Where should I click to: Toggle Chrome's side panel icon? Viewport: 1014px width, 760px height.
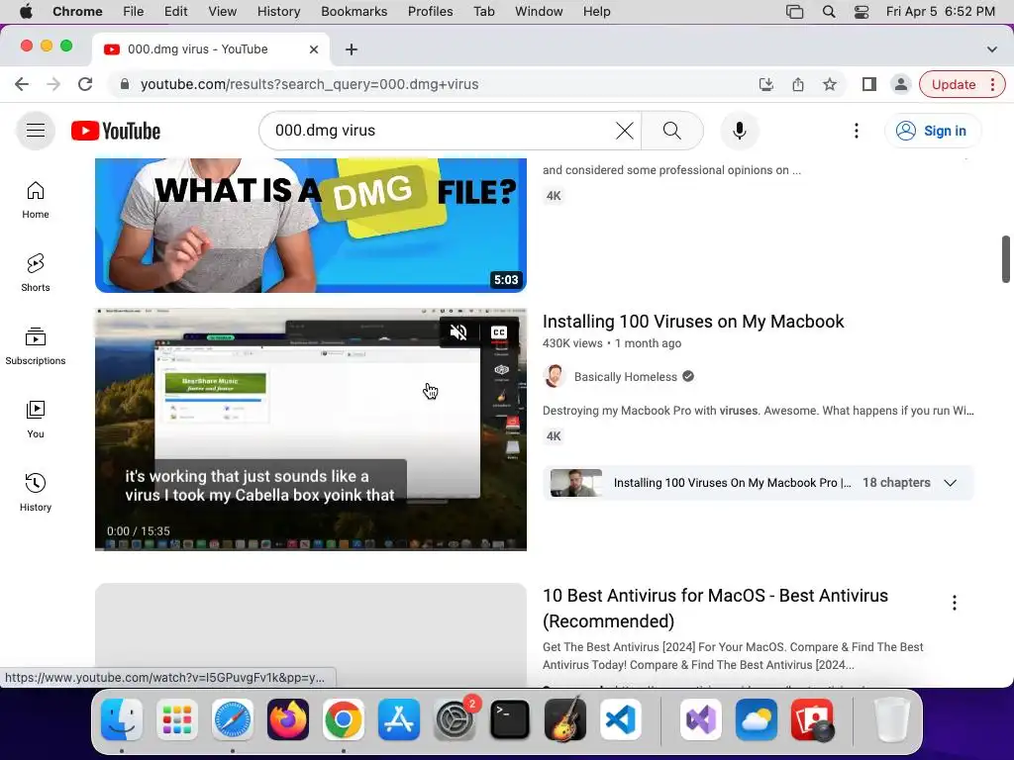[x=869, y=84]
